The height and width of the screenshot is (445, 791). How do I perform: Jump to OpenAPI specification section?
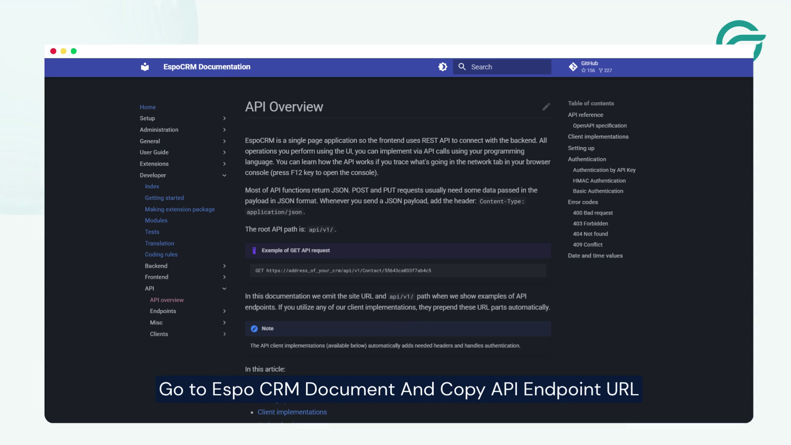click(x=599, y=126)
